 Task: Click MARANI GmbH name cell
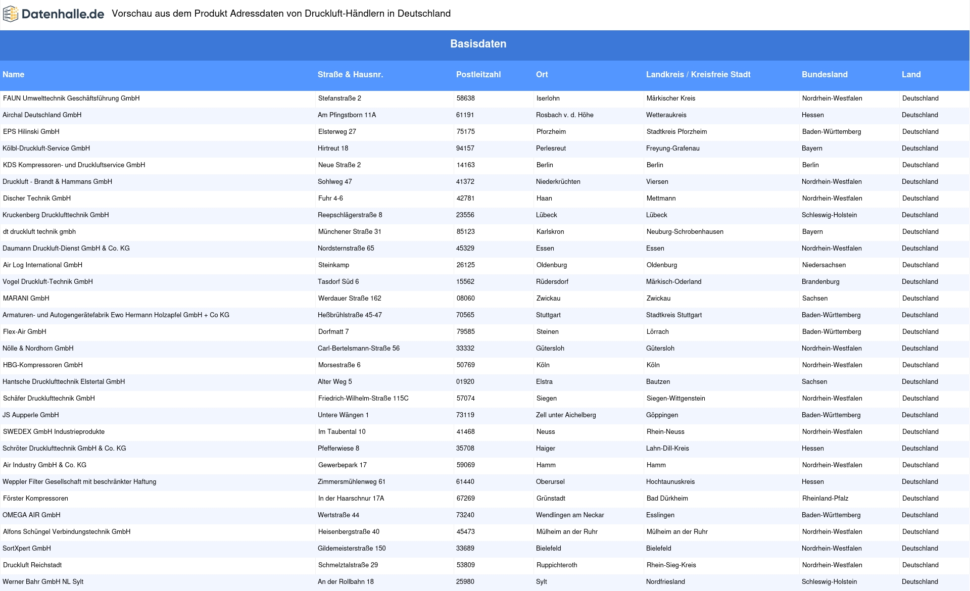[26, 299]
